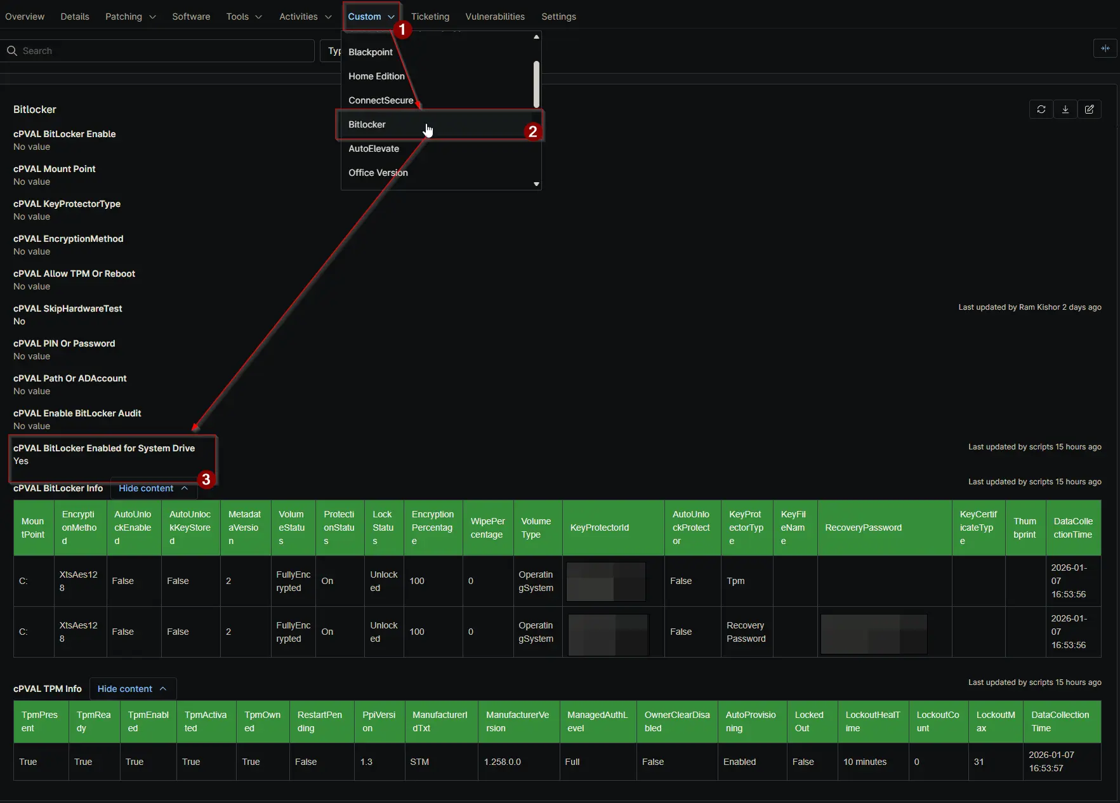Click the collapse-all arrows icon at top right

1105,48
